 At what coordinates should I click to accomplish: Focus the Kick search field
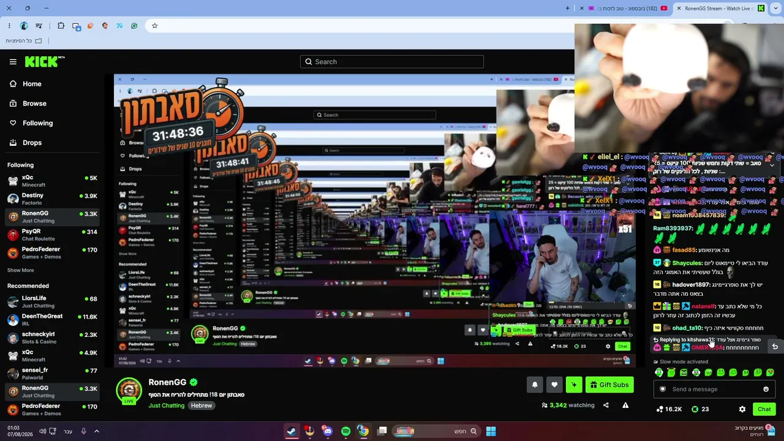pyautogui.click(x=392, y=62)
